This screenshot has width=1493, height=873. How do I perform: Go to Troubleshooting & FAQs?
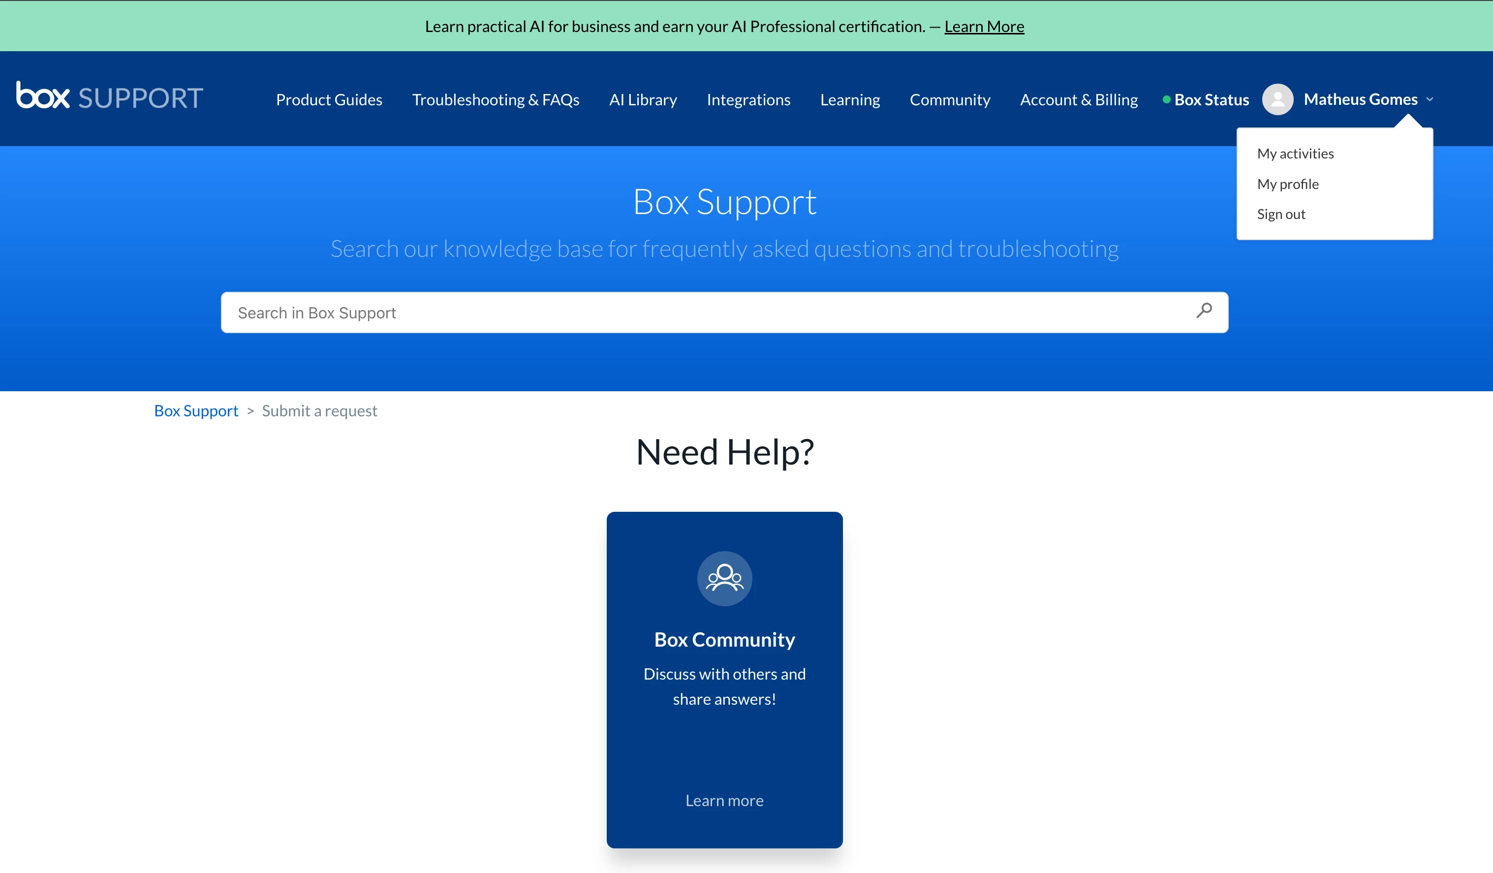click(x=496, y=99)
